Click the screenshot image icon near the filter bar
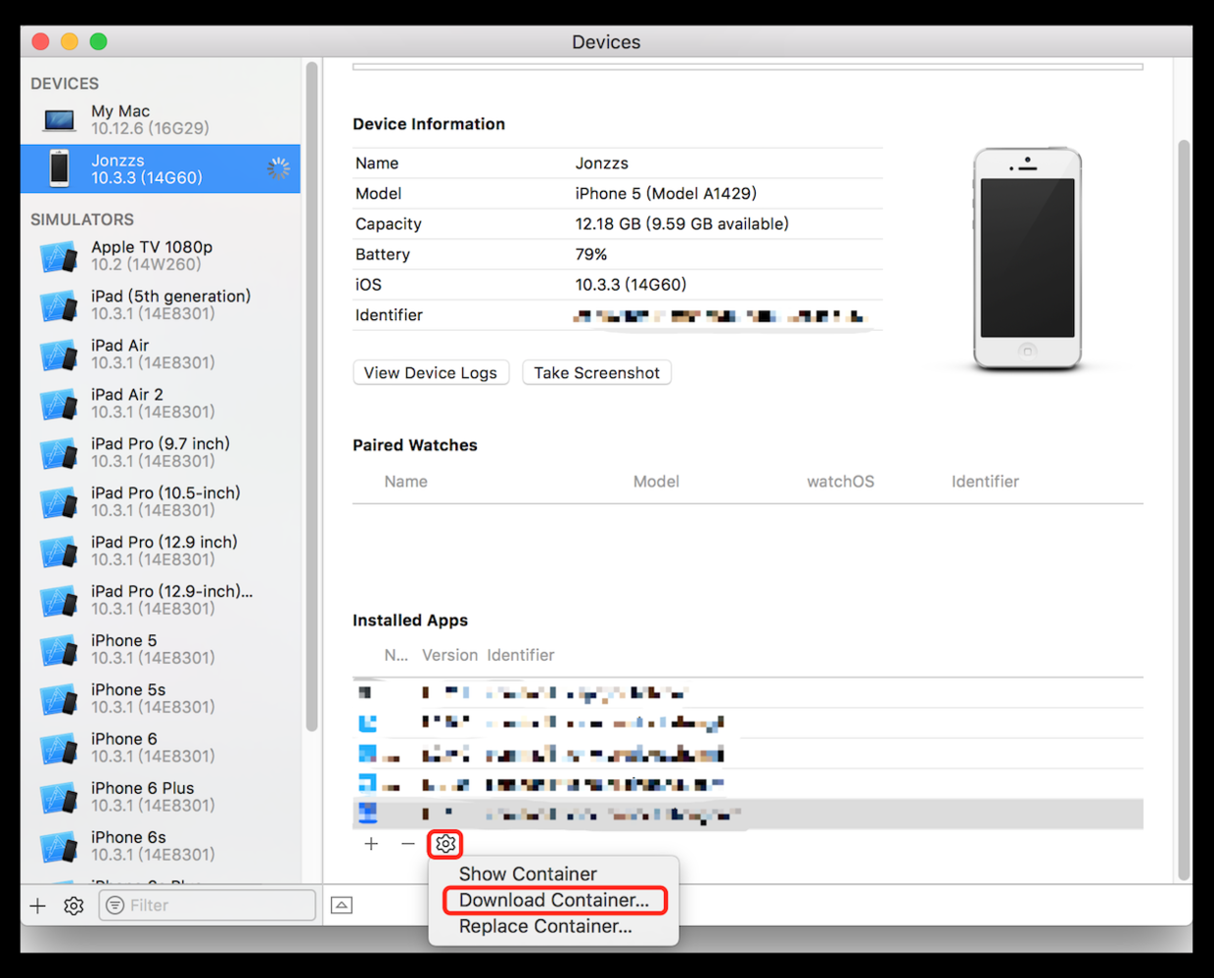The image size is (1214, 978). [x=341, y=905]
